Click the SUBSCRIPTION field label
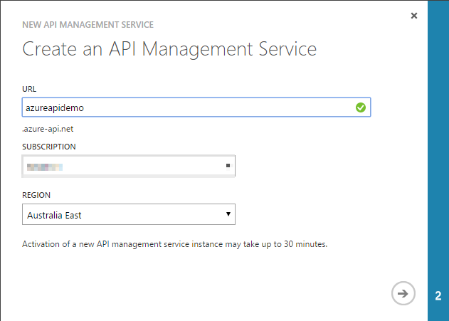The width and height of the screenshot is (449, 321). 49,147
